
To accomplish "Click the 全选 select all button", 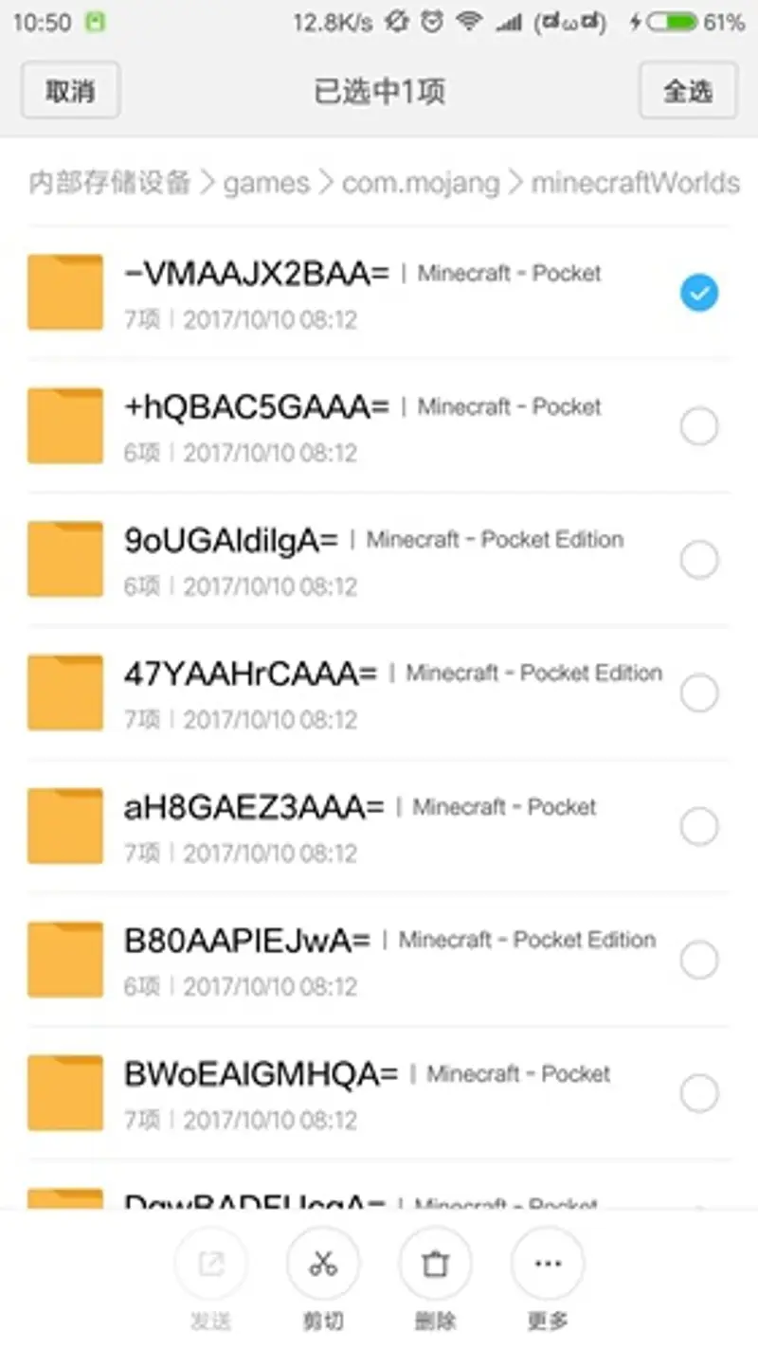I will [x=688, y=91].
